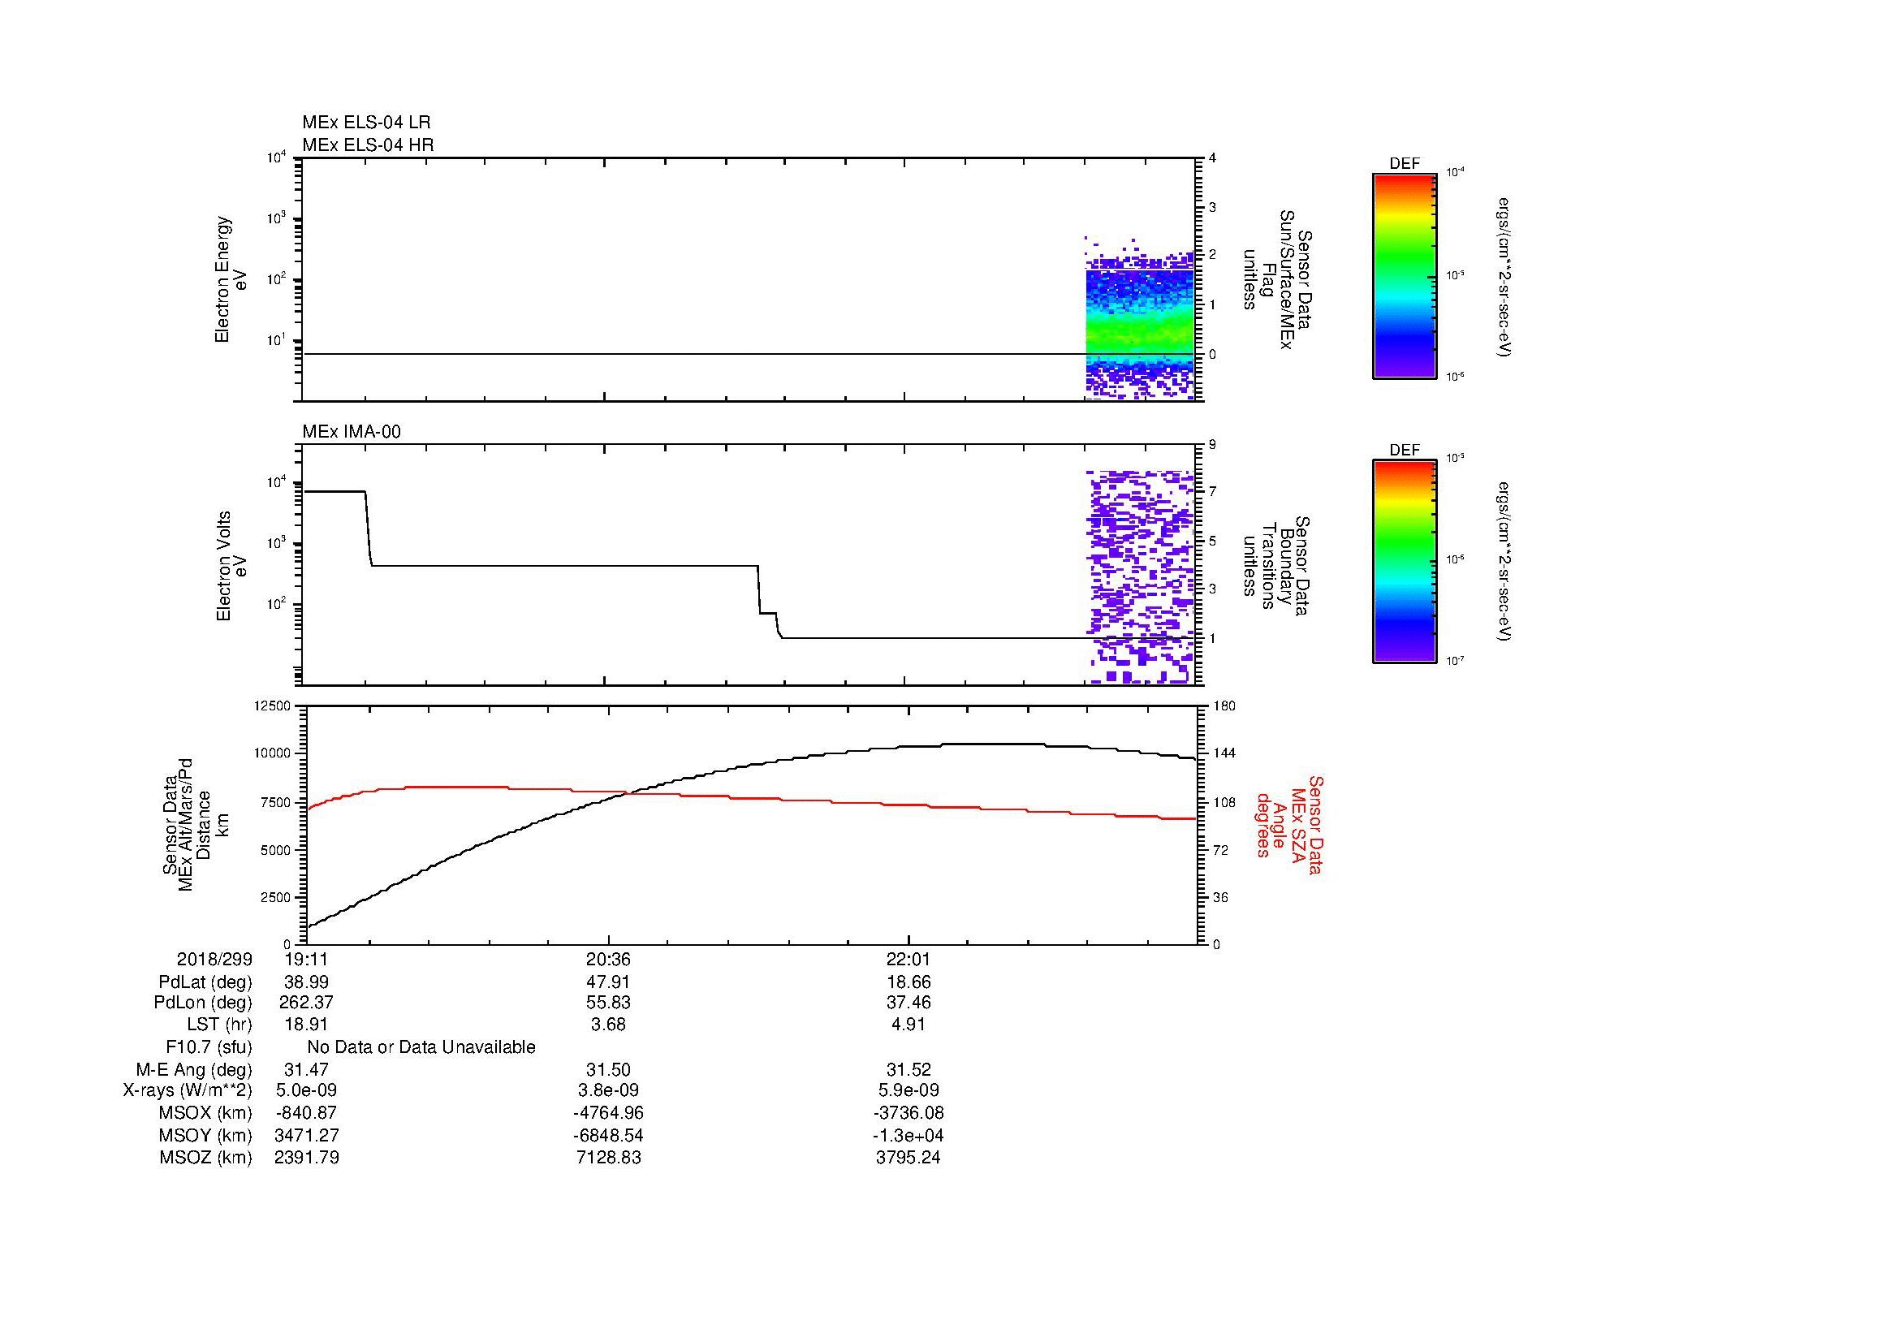Click the ELS electron spectrogram data block
This screenshot has width=1899, height=1342.
coord(1139,318)
